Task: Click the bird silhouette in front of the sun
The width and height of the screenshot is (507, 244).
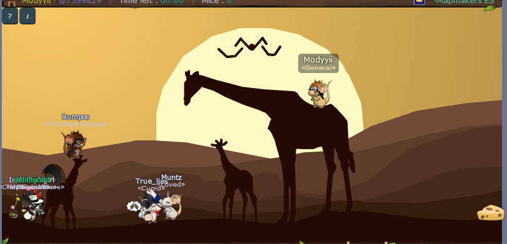Action: point(249,47)
